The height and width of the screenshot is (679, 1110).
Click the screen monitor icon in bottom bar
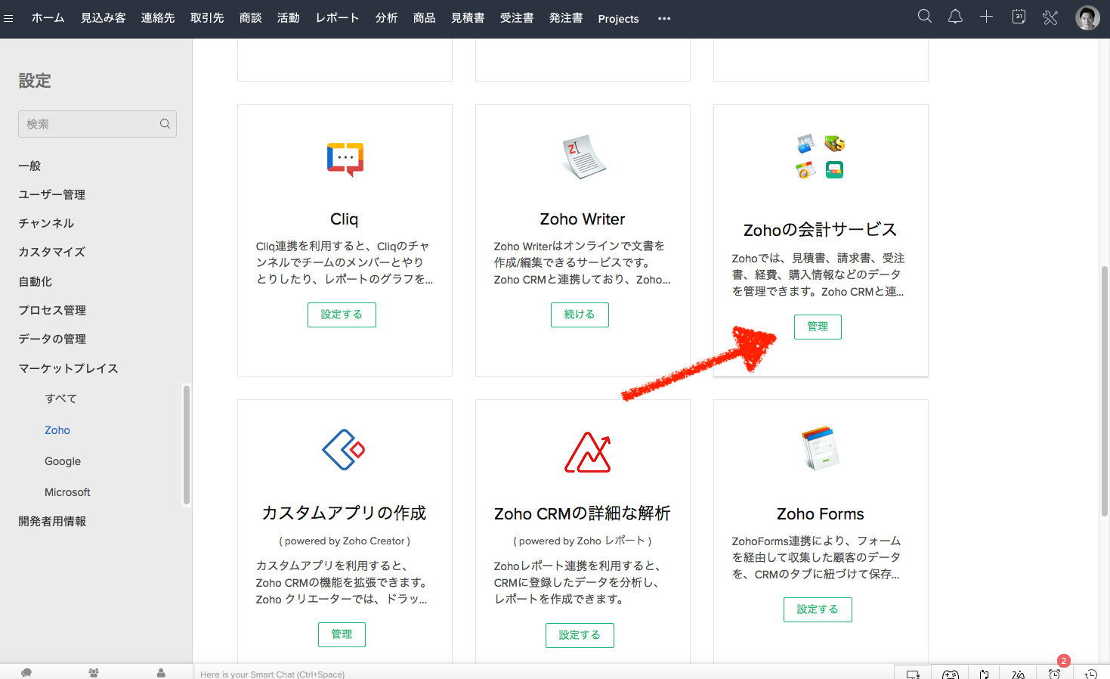pyautogui.click(x=913, y=674)
